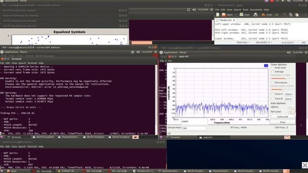Open Places menu in the mid-right NX session
The image size is (308, 173).
[x=183, y=52]
